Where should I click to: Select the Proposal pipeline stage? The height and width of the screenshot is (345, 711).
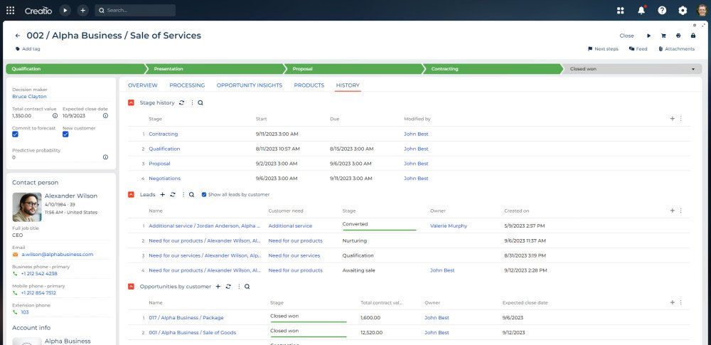[x=354, y=69]
